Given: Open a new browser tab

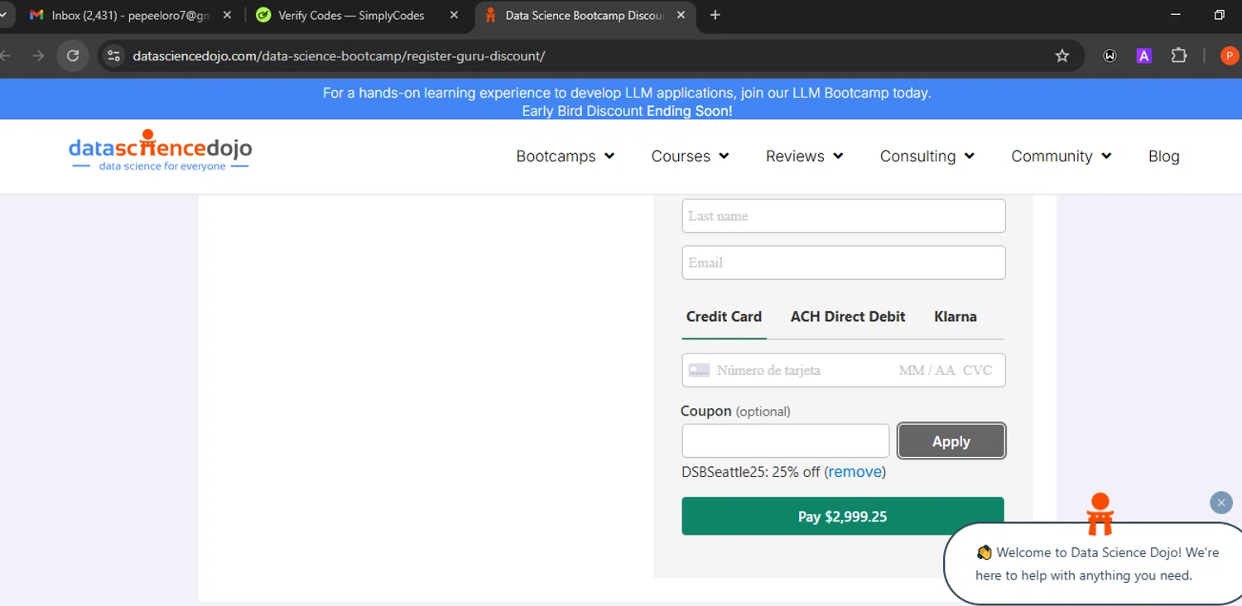Looking at the screenshot, I should coord(715,15).
